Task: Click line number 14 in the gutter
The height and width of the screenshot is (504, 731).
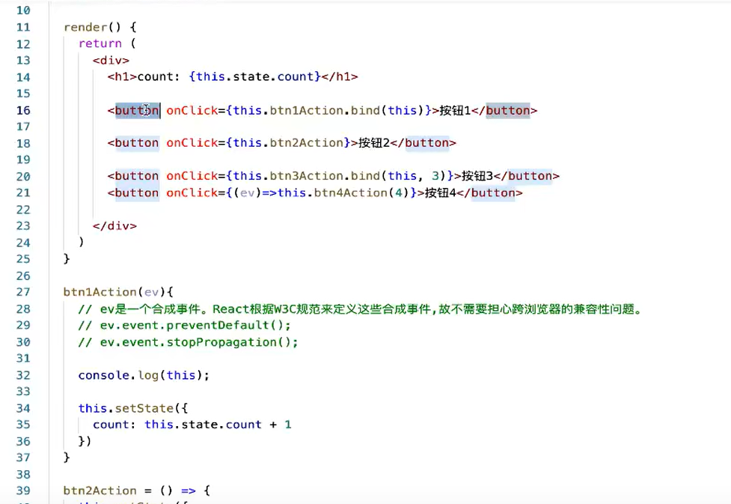Action: (x=23, y=76)
